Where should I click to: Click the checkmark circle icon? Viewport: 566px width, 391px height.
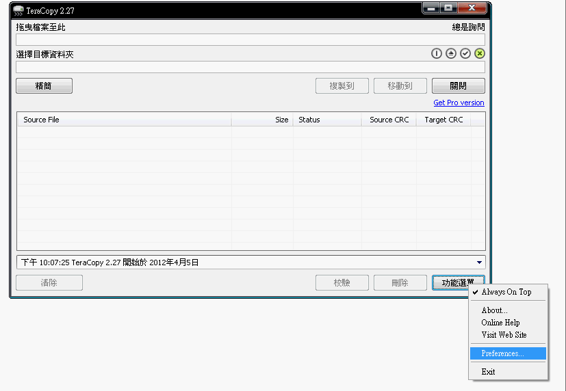(x=465, y=54)
